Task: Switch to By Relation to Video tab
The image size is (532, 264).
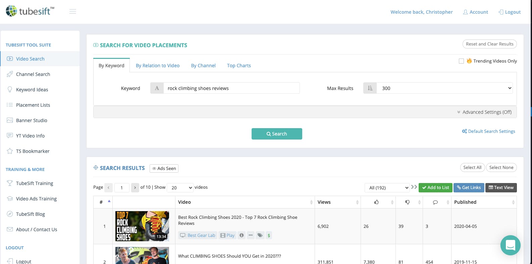Action: (x=158, y=66)
